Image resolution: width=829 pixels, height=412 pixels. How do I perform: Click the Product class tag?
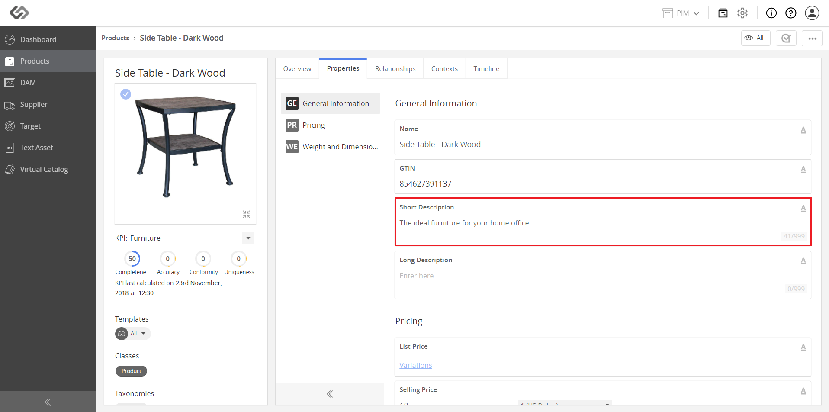[x=131, y=371]
